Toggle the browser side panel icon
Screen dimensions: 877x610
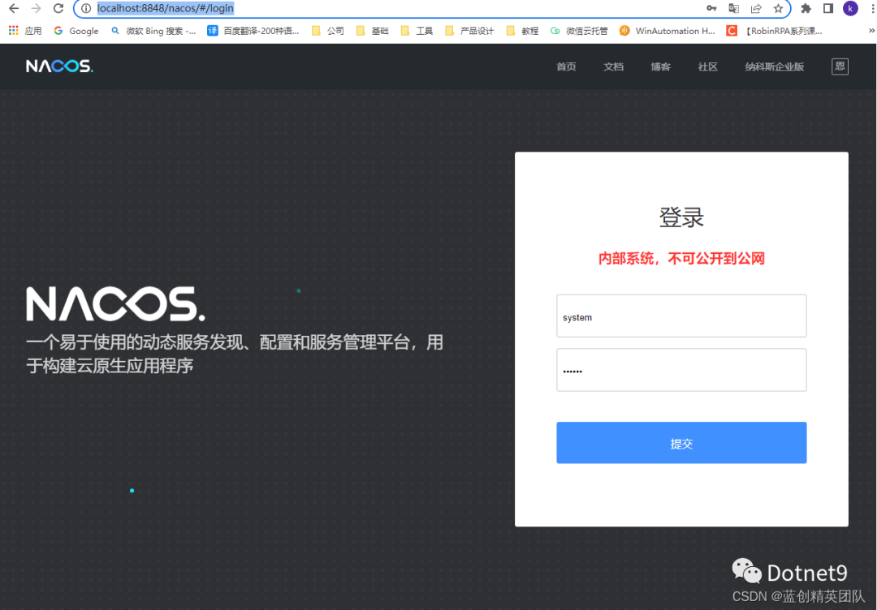pyautogui.click(x=828, y=8)
